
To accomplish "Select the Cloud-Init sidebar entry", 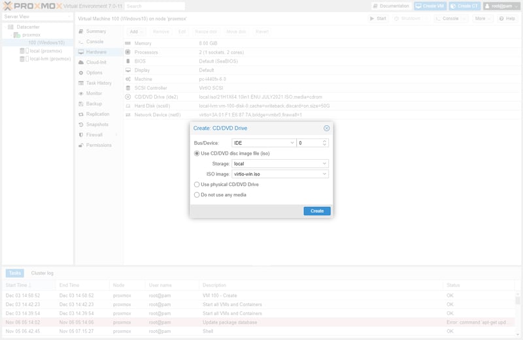I will coord(96,63).
